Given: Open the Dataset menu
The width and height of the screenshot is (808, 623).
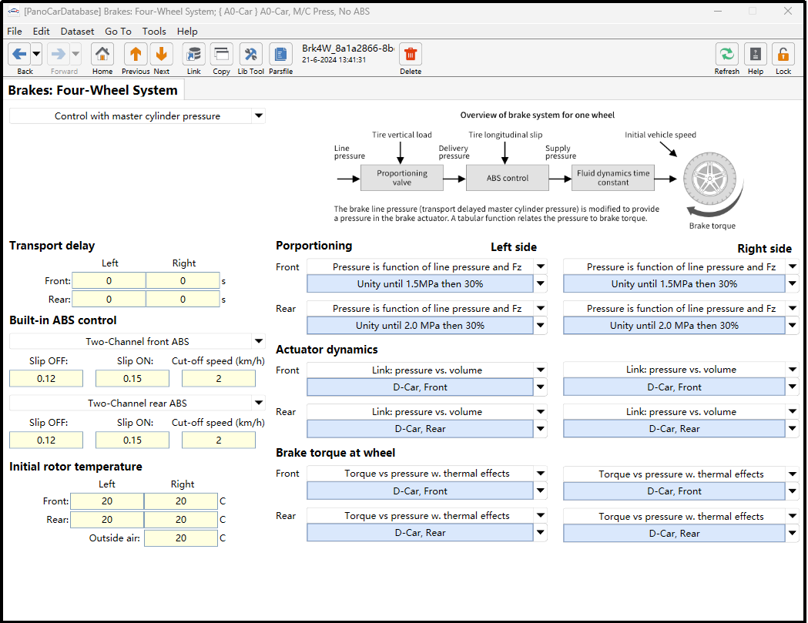Looking at the screenshot, I should [x=77, y=32].
